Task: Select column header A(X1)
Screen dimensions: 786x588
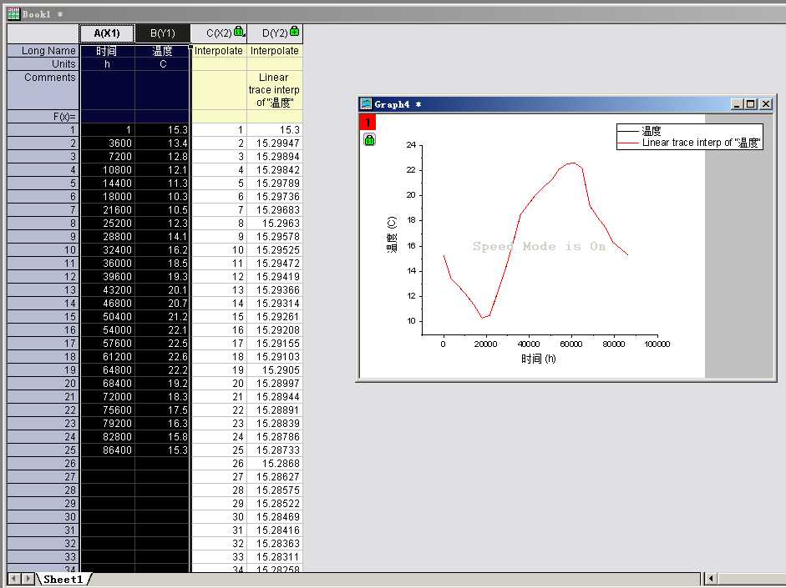Action: pyautogui.click(x=107, y=33)
